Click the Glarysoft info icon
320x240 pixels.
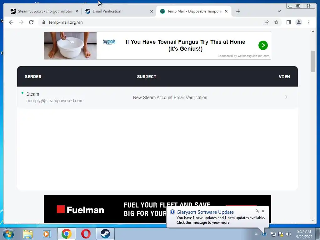tap(172, 212)
